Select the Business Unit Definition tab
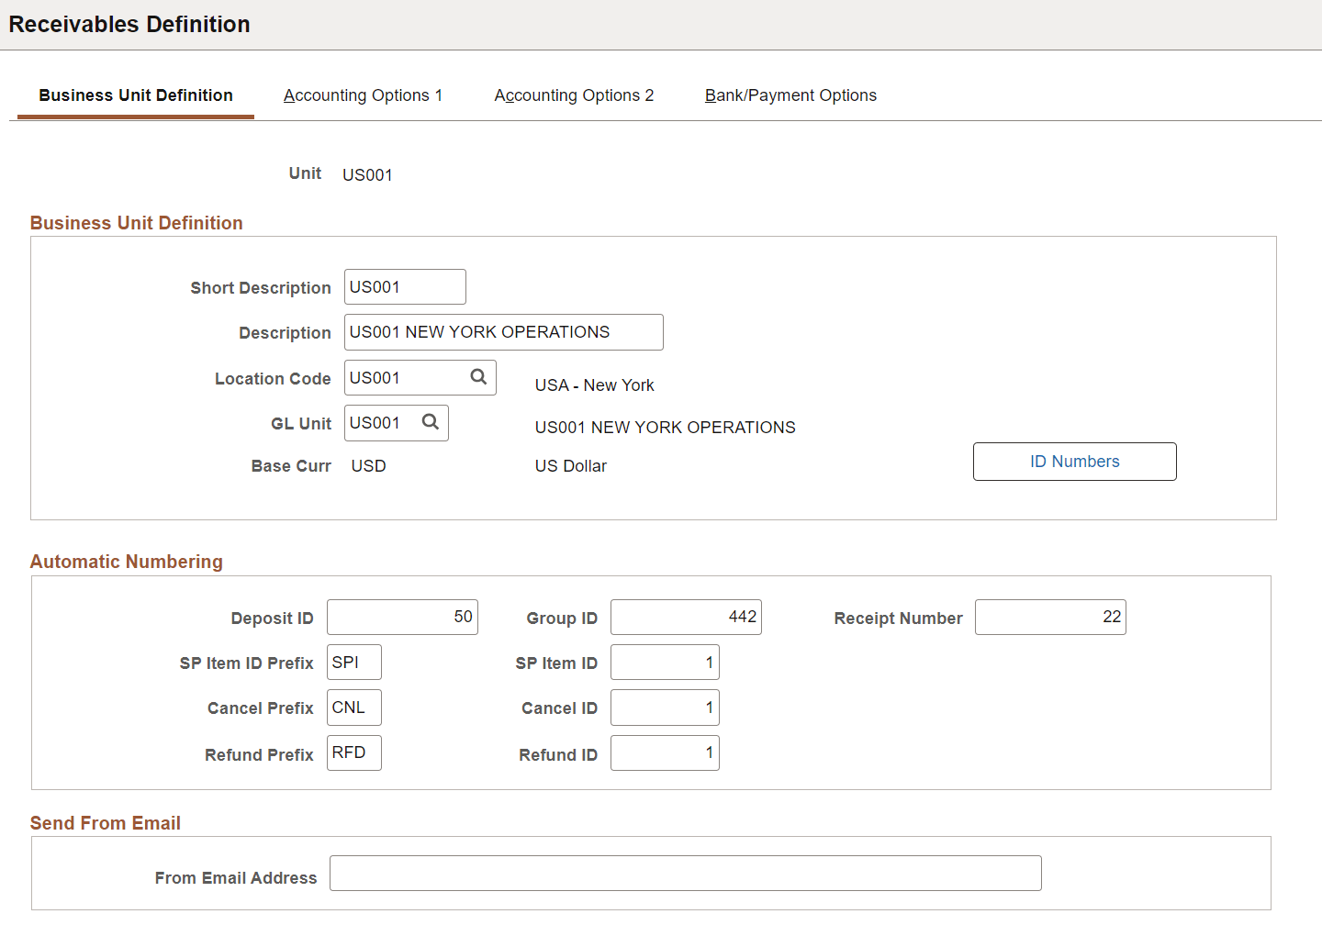The image size is (1322, 925). [x=134, y=95]
